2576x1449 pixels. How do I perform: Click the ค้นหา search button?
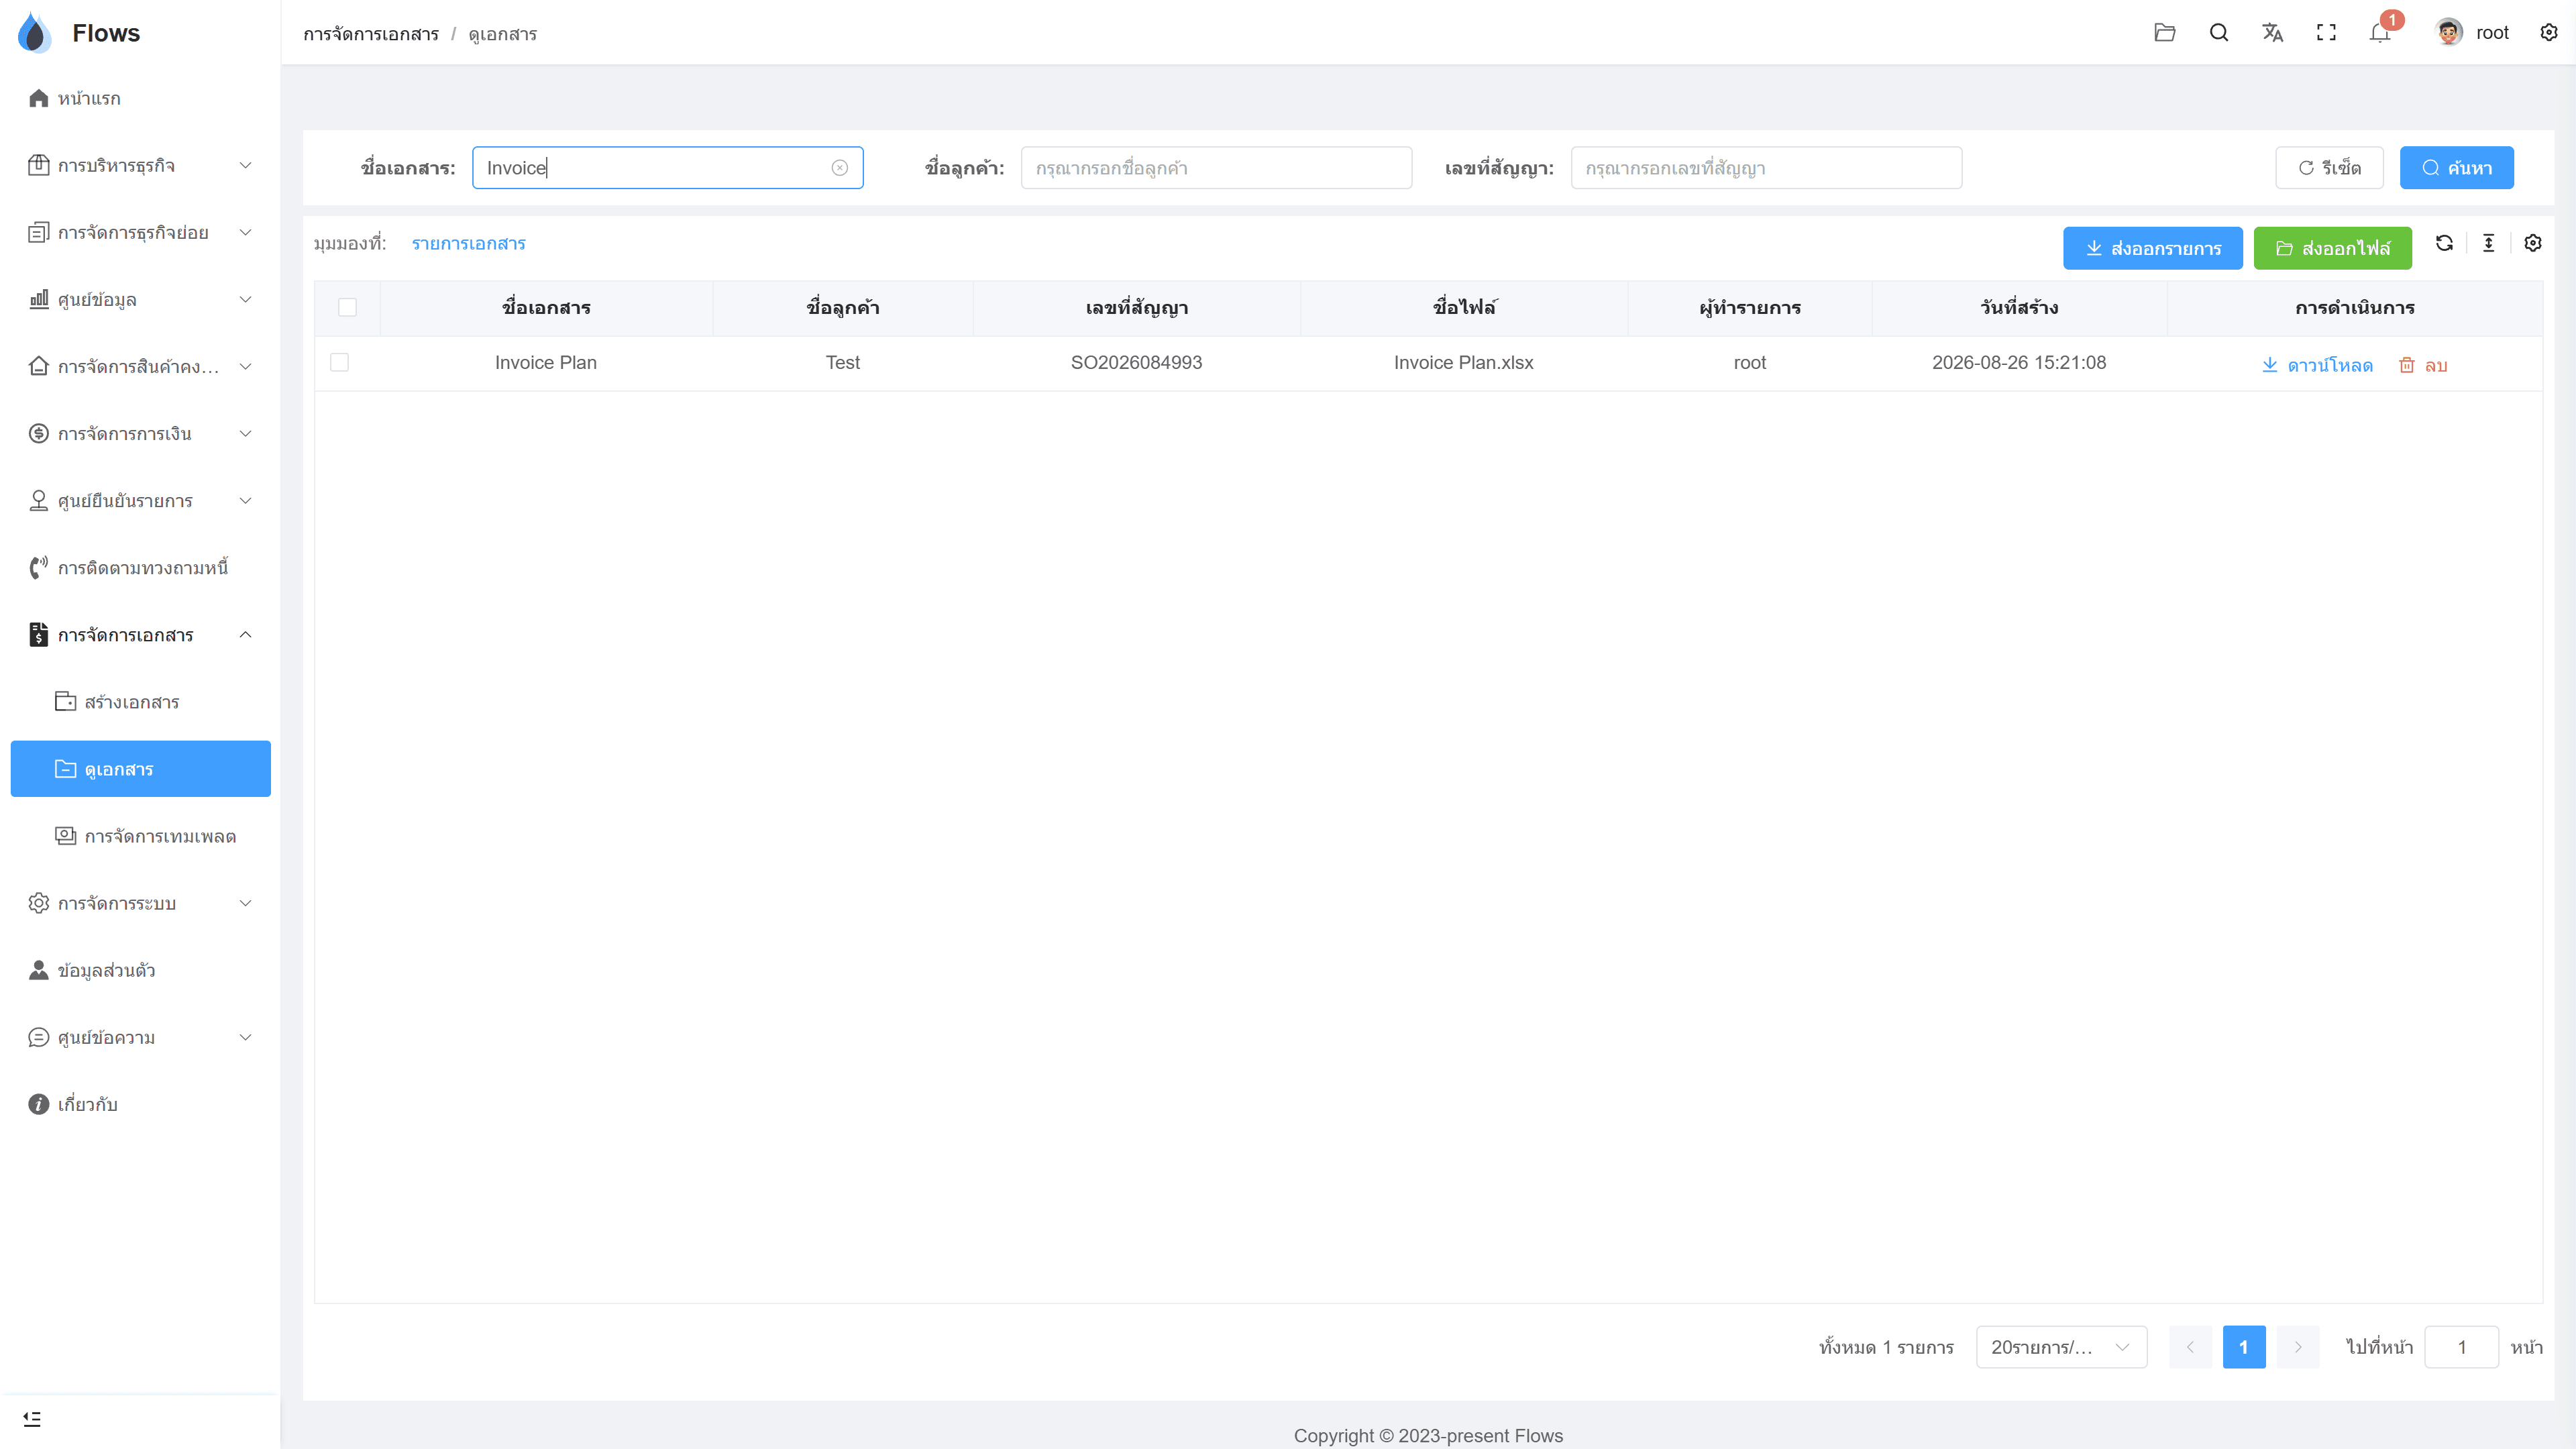[x=2456, y=168]
